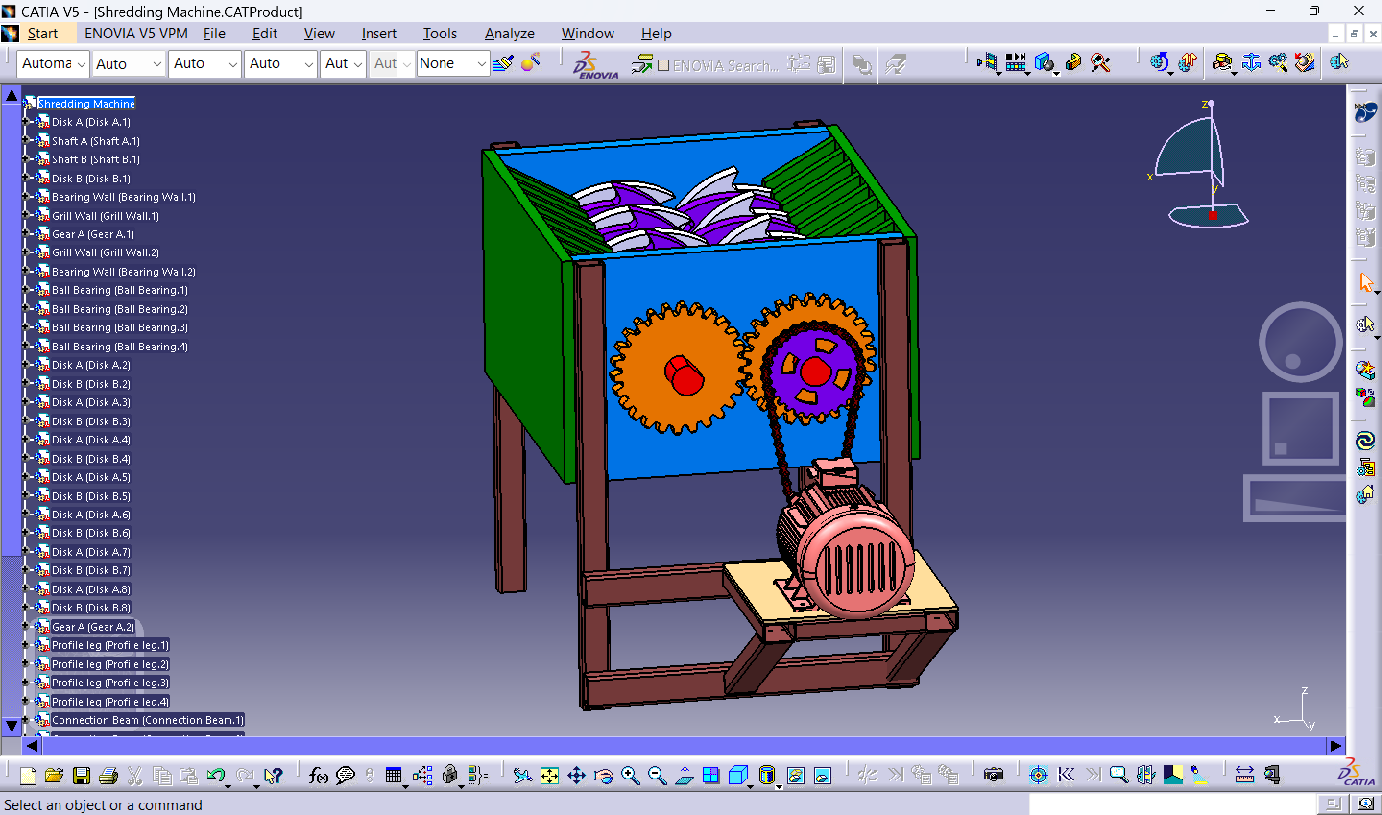Toggle Swap Visible Space icon

(x=822, y=775)
